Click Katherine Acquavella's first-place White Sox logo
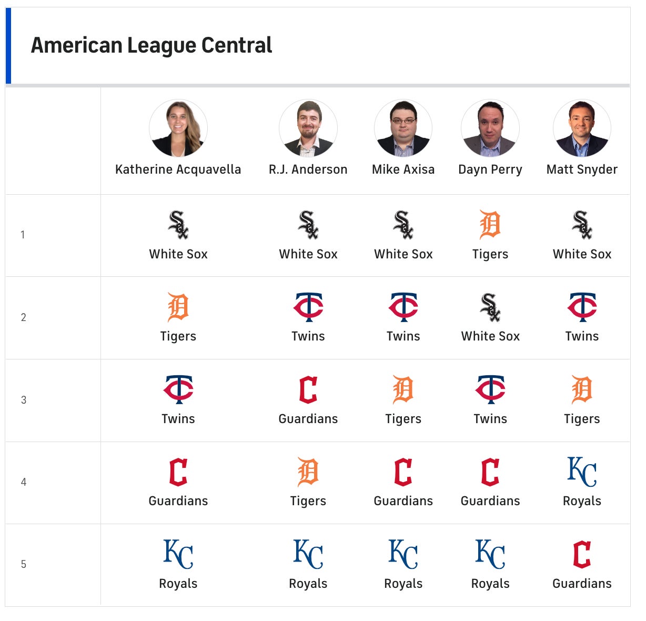This screenshot has width=646, height=621. pos(178,225)
